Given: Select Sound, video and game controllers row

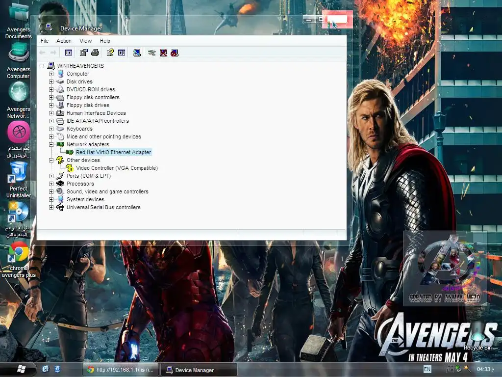Looking at the screenshot, I should click(107, 192).
